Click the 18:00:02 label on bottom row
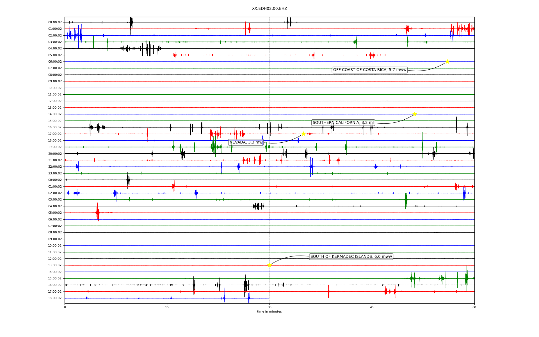 pos(55,298)
